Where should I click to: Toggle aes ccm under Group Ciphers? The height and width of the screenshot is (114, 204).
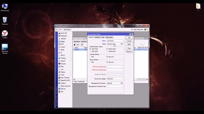(x=107, y=62)
